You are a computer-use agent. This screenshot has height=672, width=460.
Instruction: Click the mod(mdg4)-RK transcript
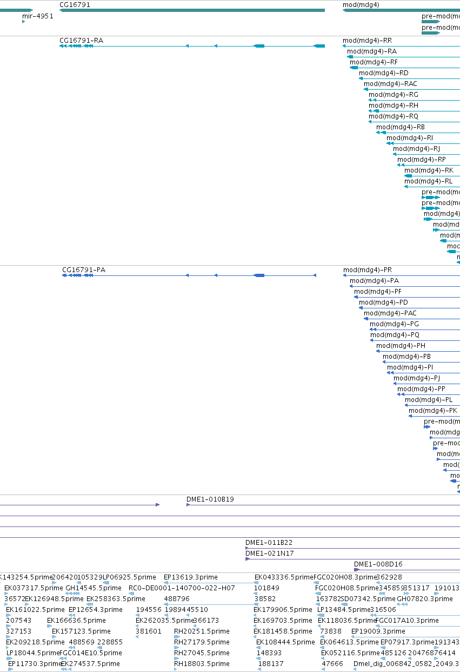[x=429, y=170]
